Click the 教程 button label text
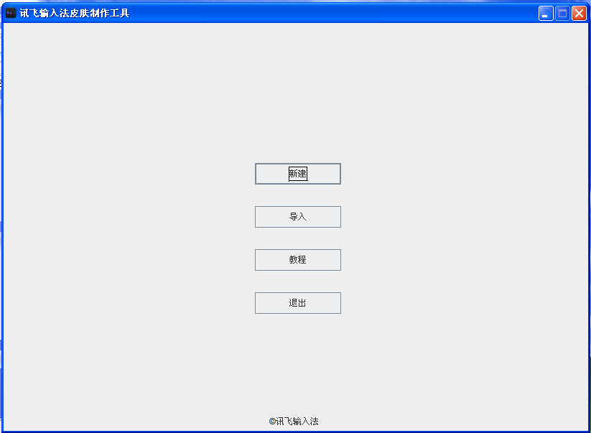This screenshot has height=433, width=591. click(x=298, y=260)
